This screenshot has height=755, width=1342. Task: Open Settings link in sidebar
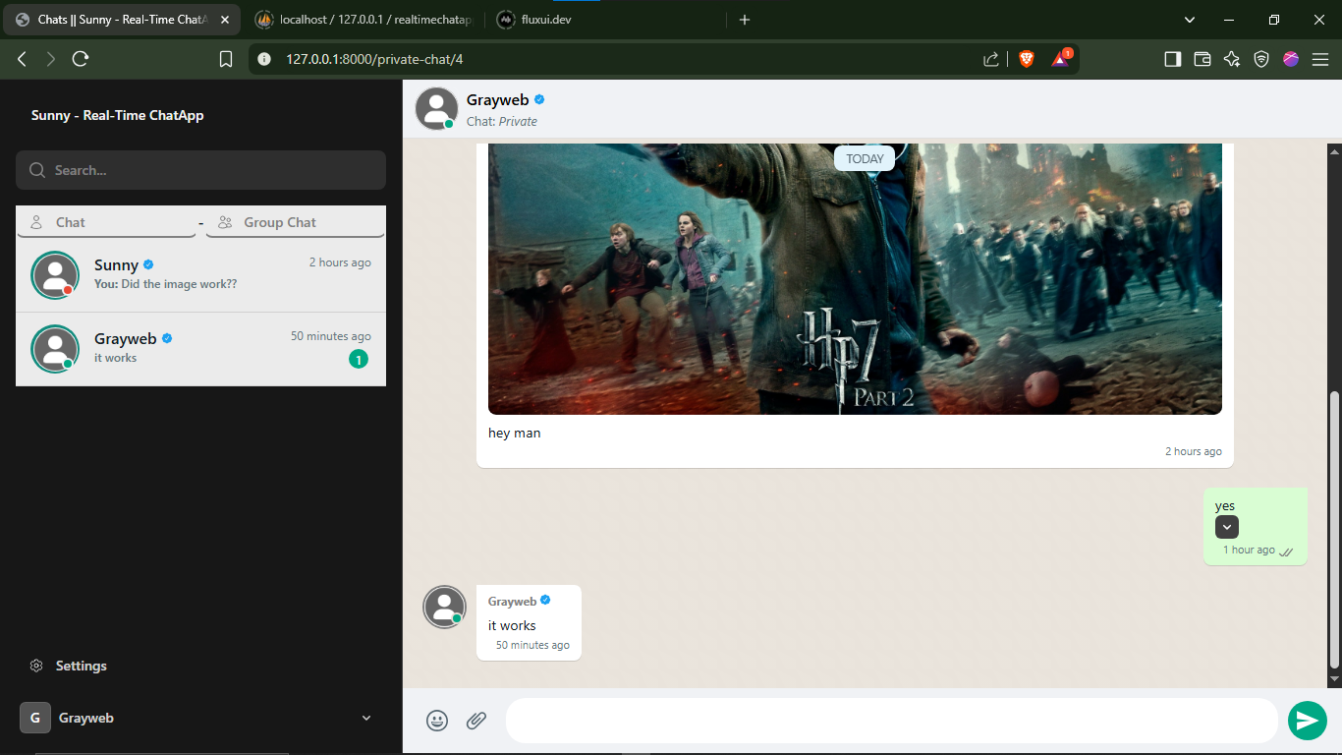[82, 666]
